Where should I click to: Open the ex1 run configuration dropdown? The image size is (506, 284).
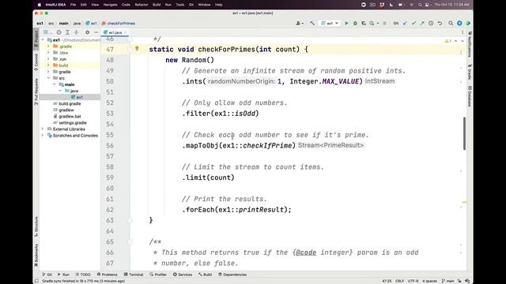[330, 23]
